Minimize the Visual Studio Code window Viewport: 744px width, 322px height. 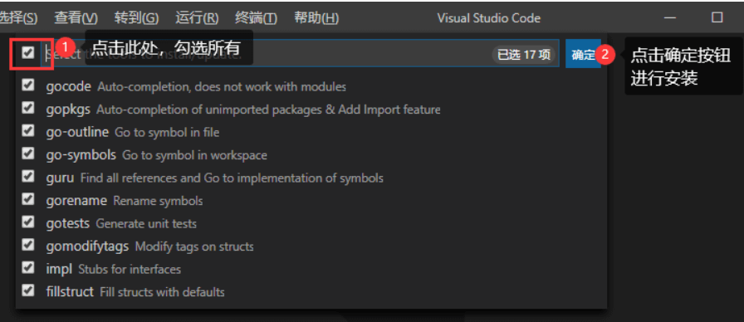click(670, 17)
